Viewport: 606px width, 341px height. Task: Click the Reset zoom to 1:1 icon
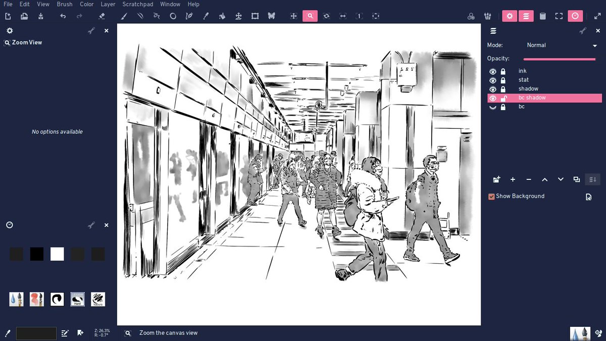(359, 16)
